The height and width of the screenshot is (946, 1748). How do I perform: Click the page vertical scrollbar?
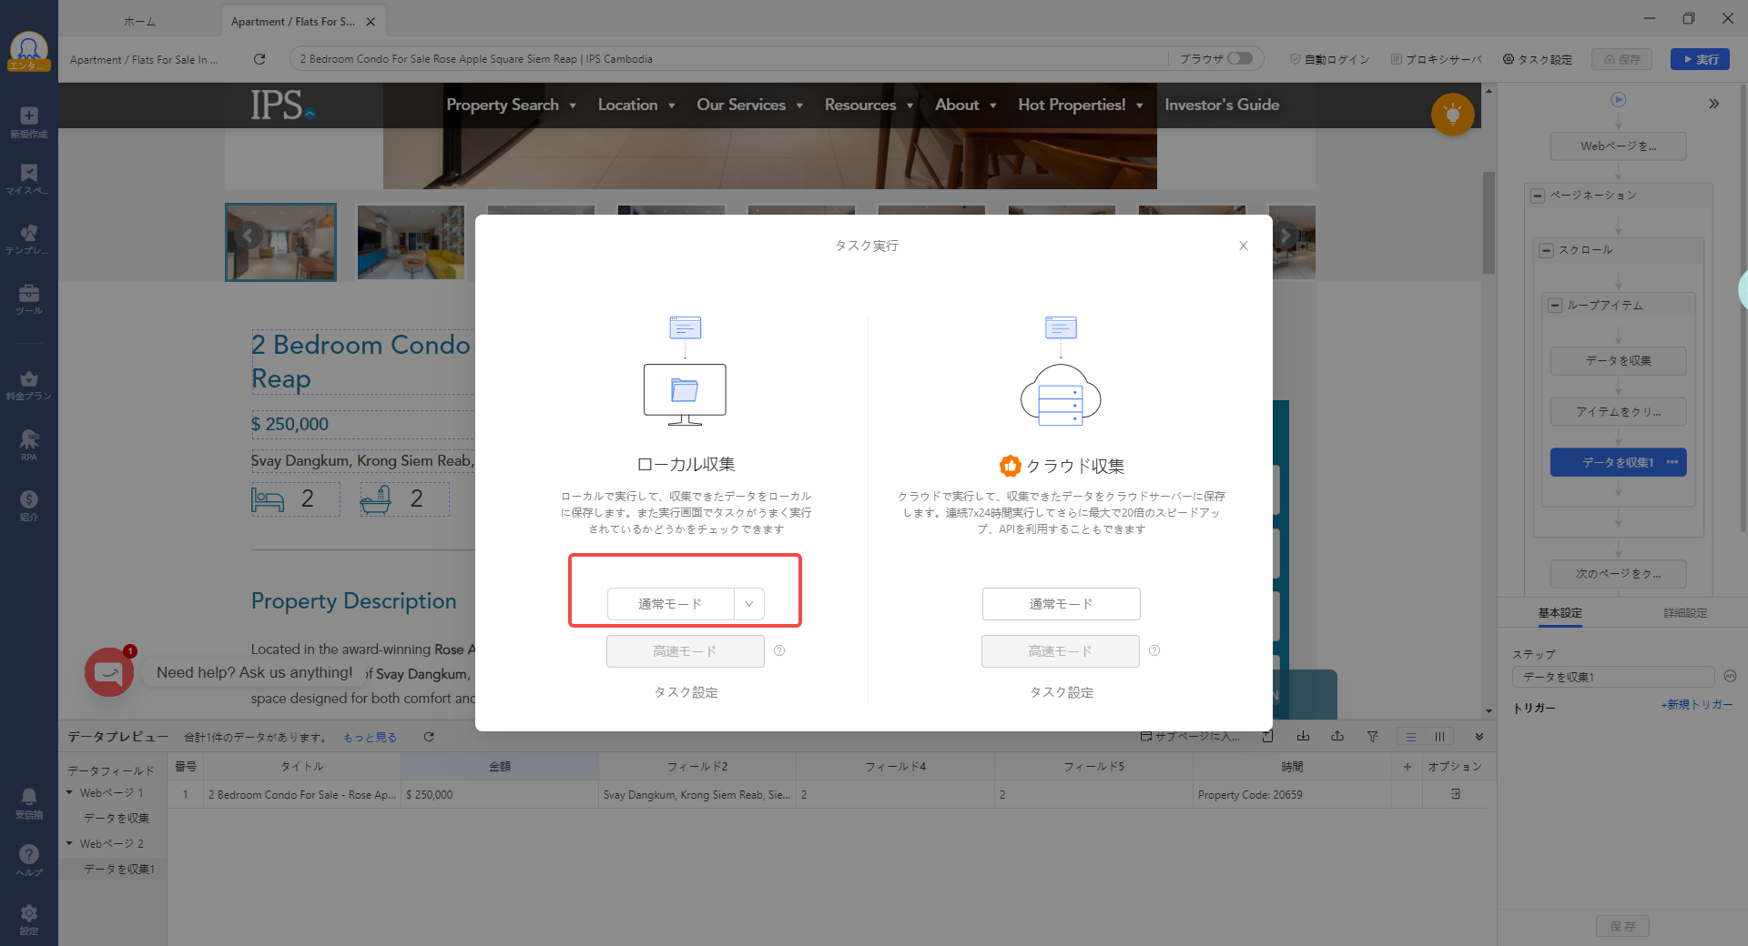click(x=1489, y=223)
